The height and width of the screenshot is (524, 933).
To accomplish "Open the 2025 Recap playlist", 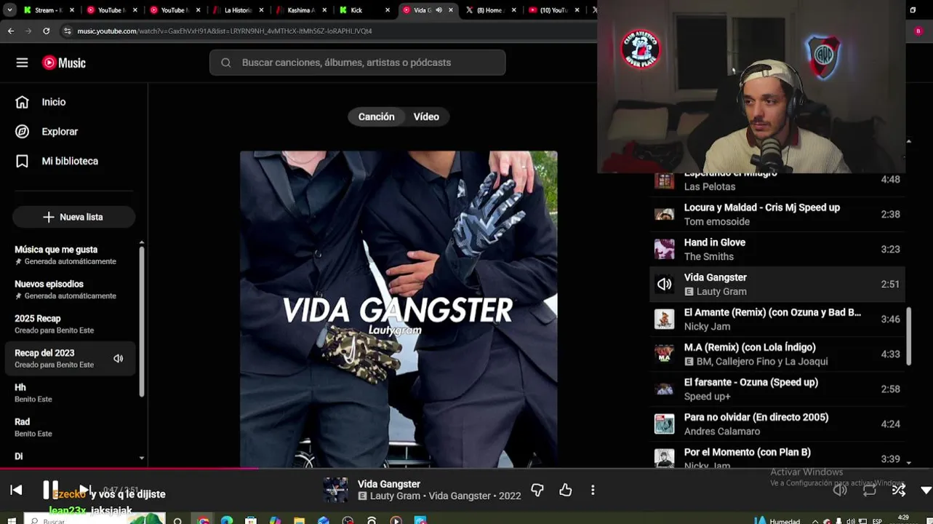I will [71, 324].
